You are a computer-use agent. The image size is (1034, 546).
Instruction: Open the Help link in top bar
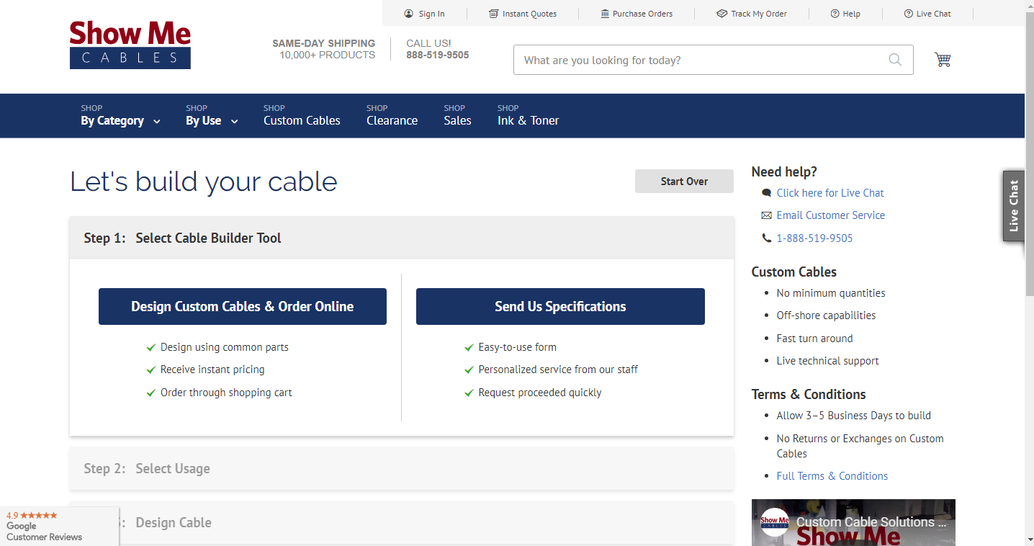coord(851,14)
